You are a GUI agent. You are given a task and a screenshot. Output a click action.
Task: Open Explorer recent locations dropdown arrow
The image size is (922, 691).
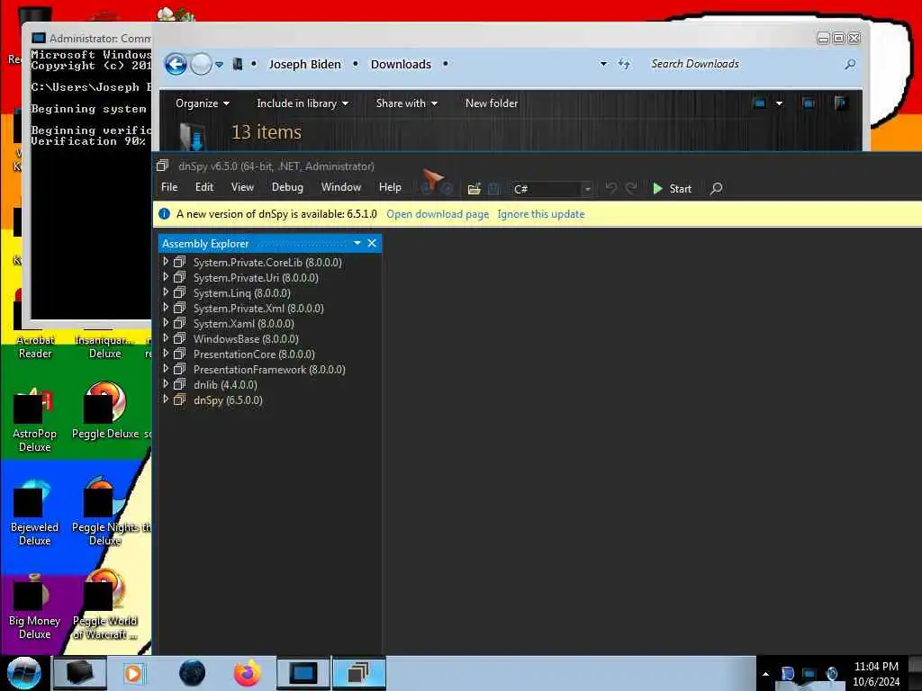(x=219, y=65)
